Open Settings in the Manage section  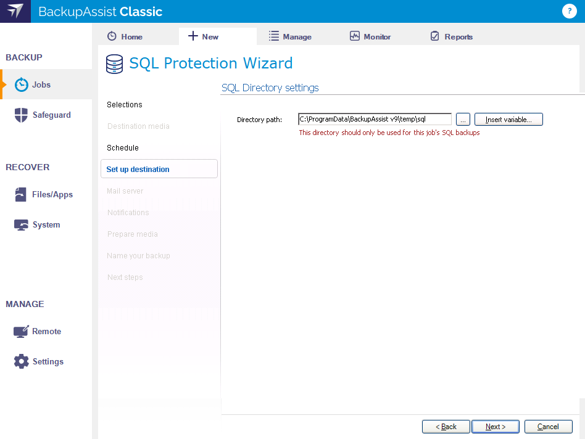tap(48, 361)
